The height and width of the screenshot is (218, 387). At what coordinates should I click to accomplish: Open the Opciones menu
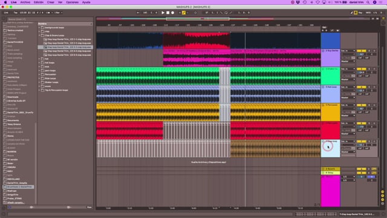[72, 2]
